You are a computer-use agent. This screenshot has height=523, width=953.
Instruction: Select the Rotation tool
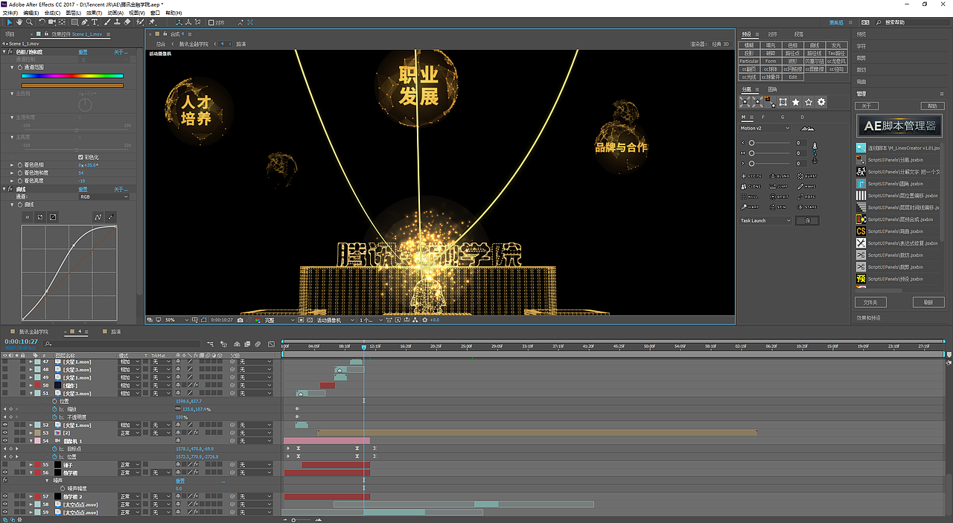click(42, 22)
